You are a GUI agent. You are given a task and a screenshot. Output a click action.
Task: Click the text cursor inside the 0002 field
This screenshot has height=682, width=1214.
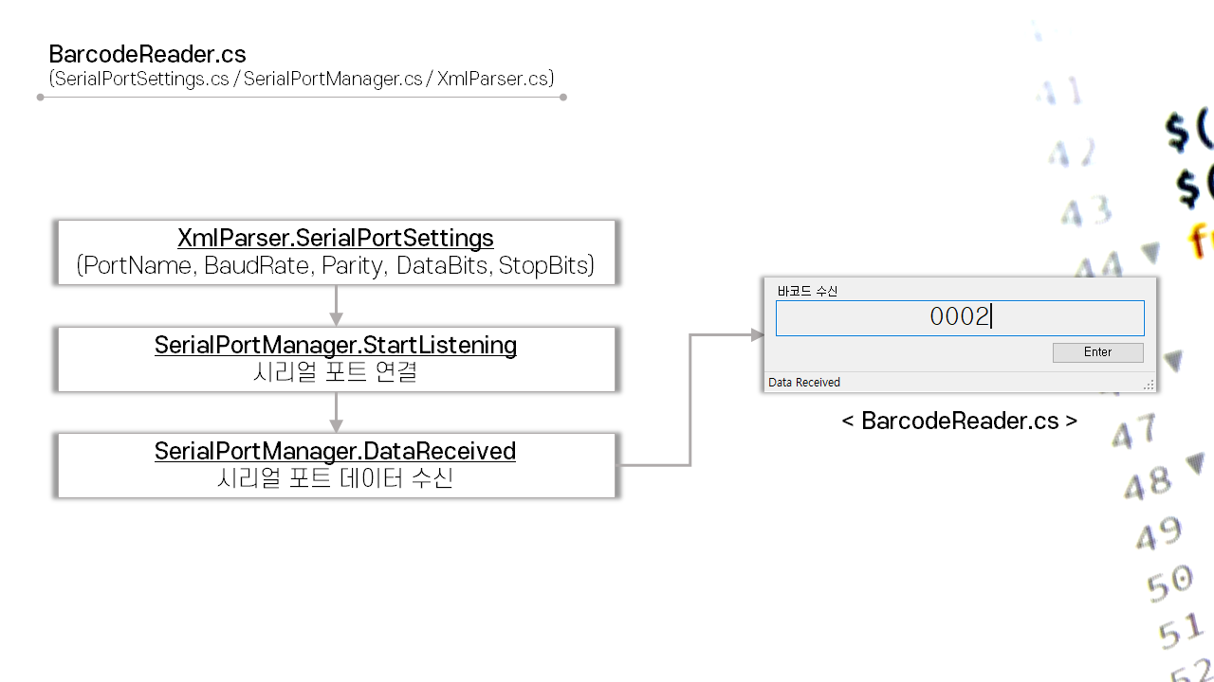(993, 317)
